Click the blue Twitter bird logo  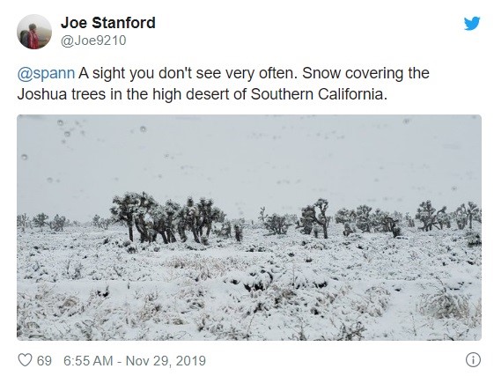point(472,23)
